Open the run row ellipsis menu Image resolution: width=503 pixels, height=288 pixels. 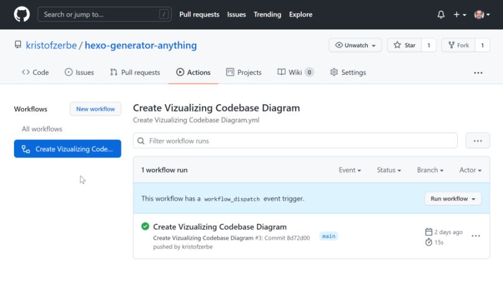click(x=476, y=236)
